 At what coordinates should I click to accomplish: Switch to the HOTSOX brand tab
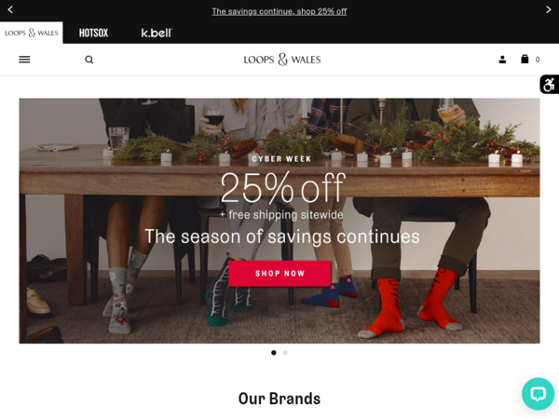point(93,34)
